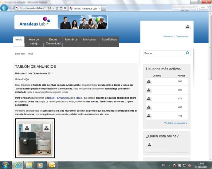Click the winners prize photo thumbnail

point(35,138)
